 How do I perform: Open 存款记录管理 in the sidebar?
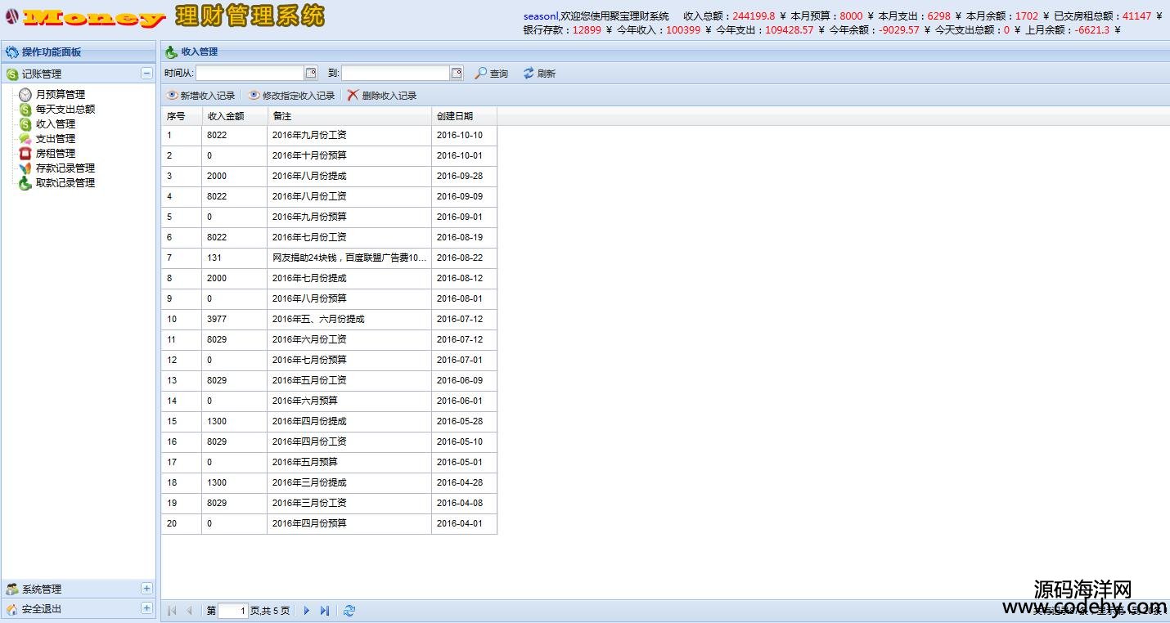click(65, 168)
